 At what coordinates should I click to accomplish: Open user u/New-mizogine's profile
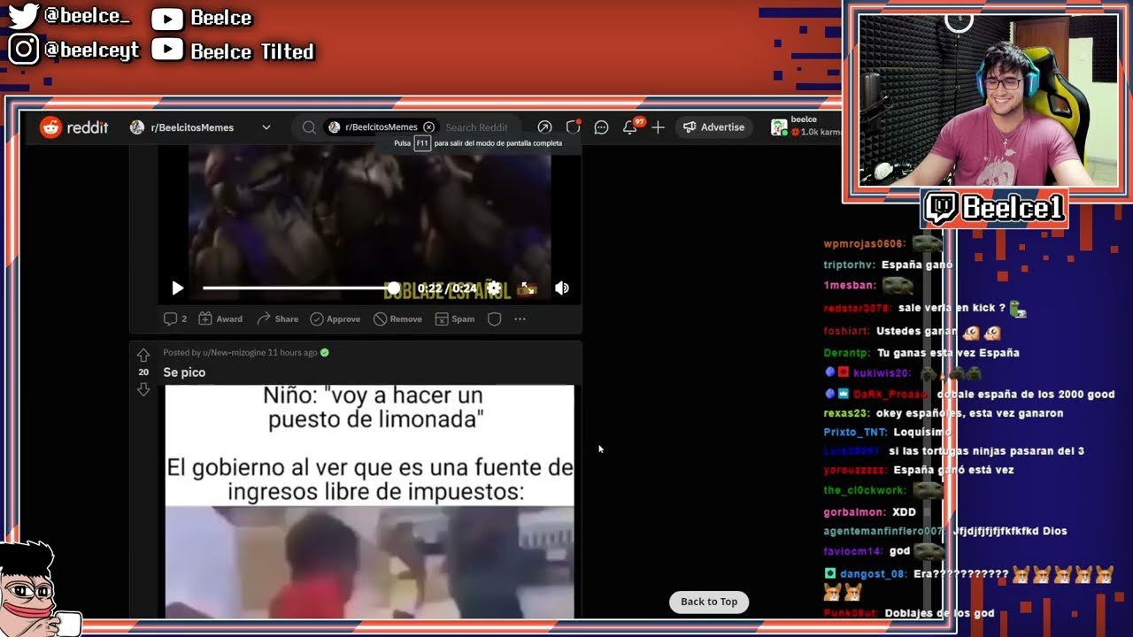tap(234, 352)
